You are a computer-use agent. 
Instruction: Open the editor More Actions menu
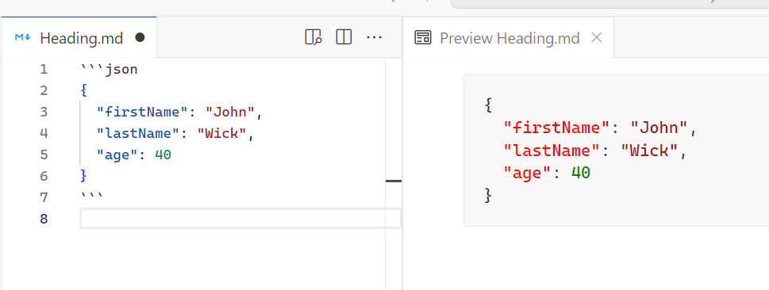click(375, 37)
